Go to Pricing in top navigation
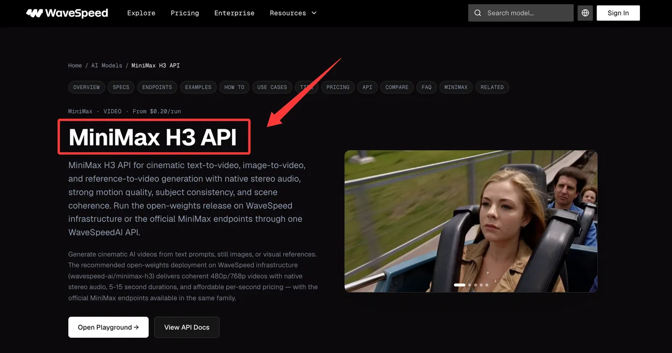Image resolution: width=672 pixels, height=353 pixels. click(x=185, y=13)
